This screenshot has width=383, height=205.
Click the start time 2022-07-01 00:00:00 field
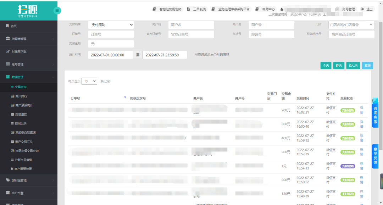tap(110, 55)
